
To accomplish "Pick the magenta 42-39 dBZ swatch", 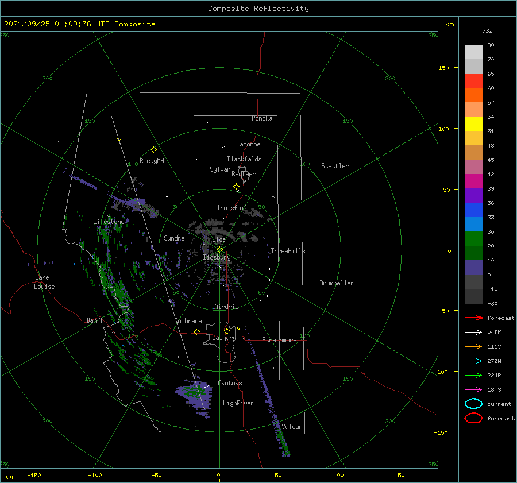I will coord(473,181).
